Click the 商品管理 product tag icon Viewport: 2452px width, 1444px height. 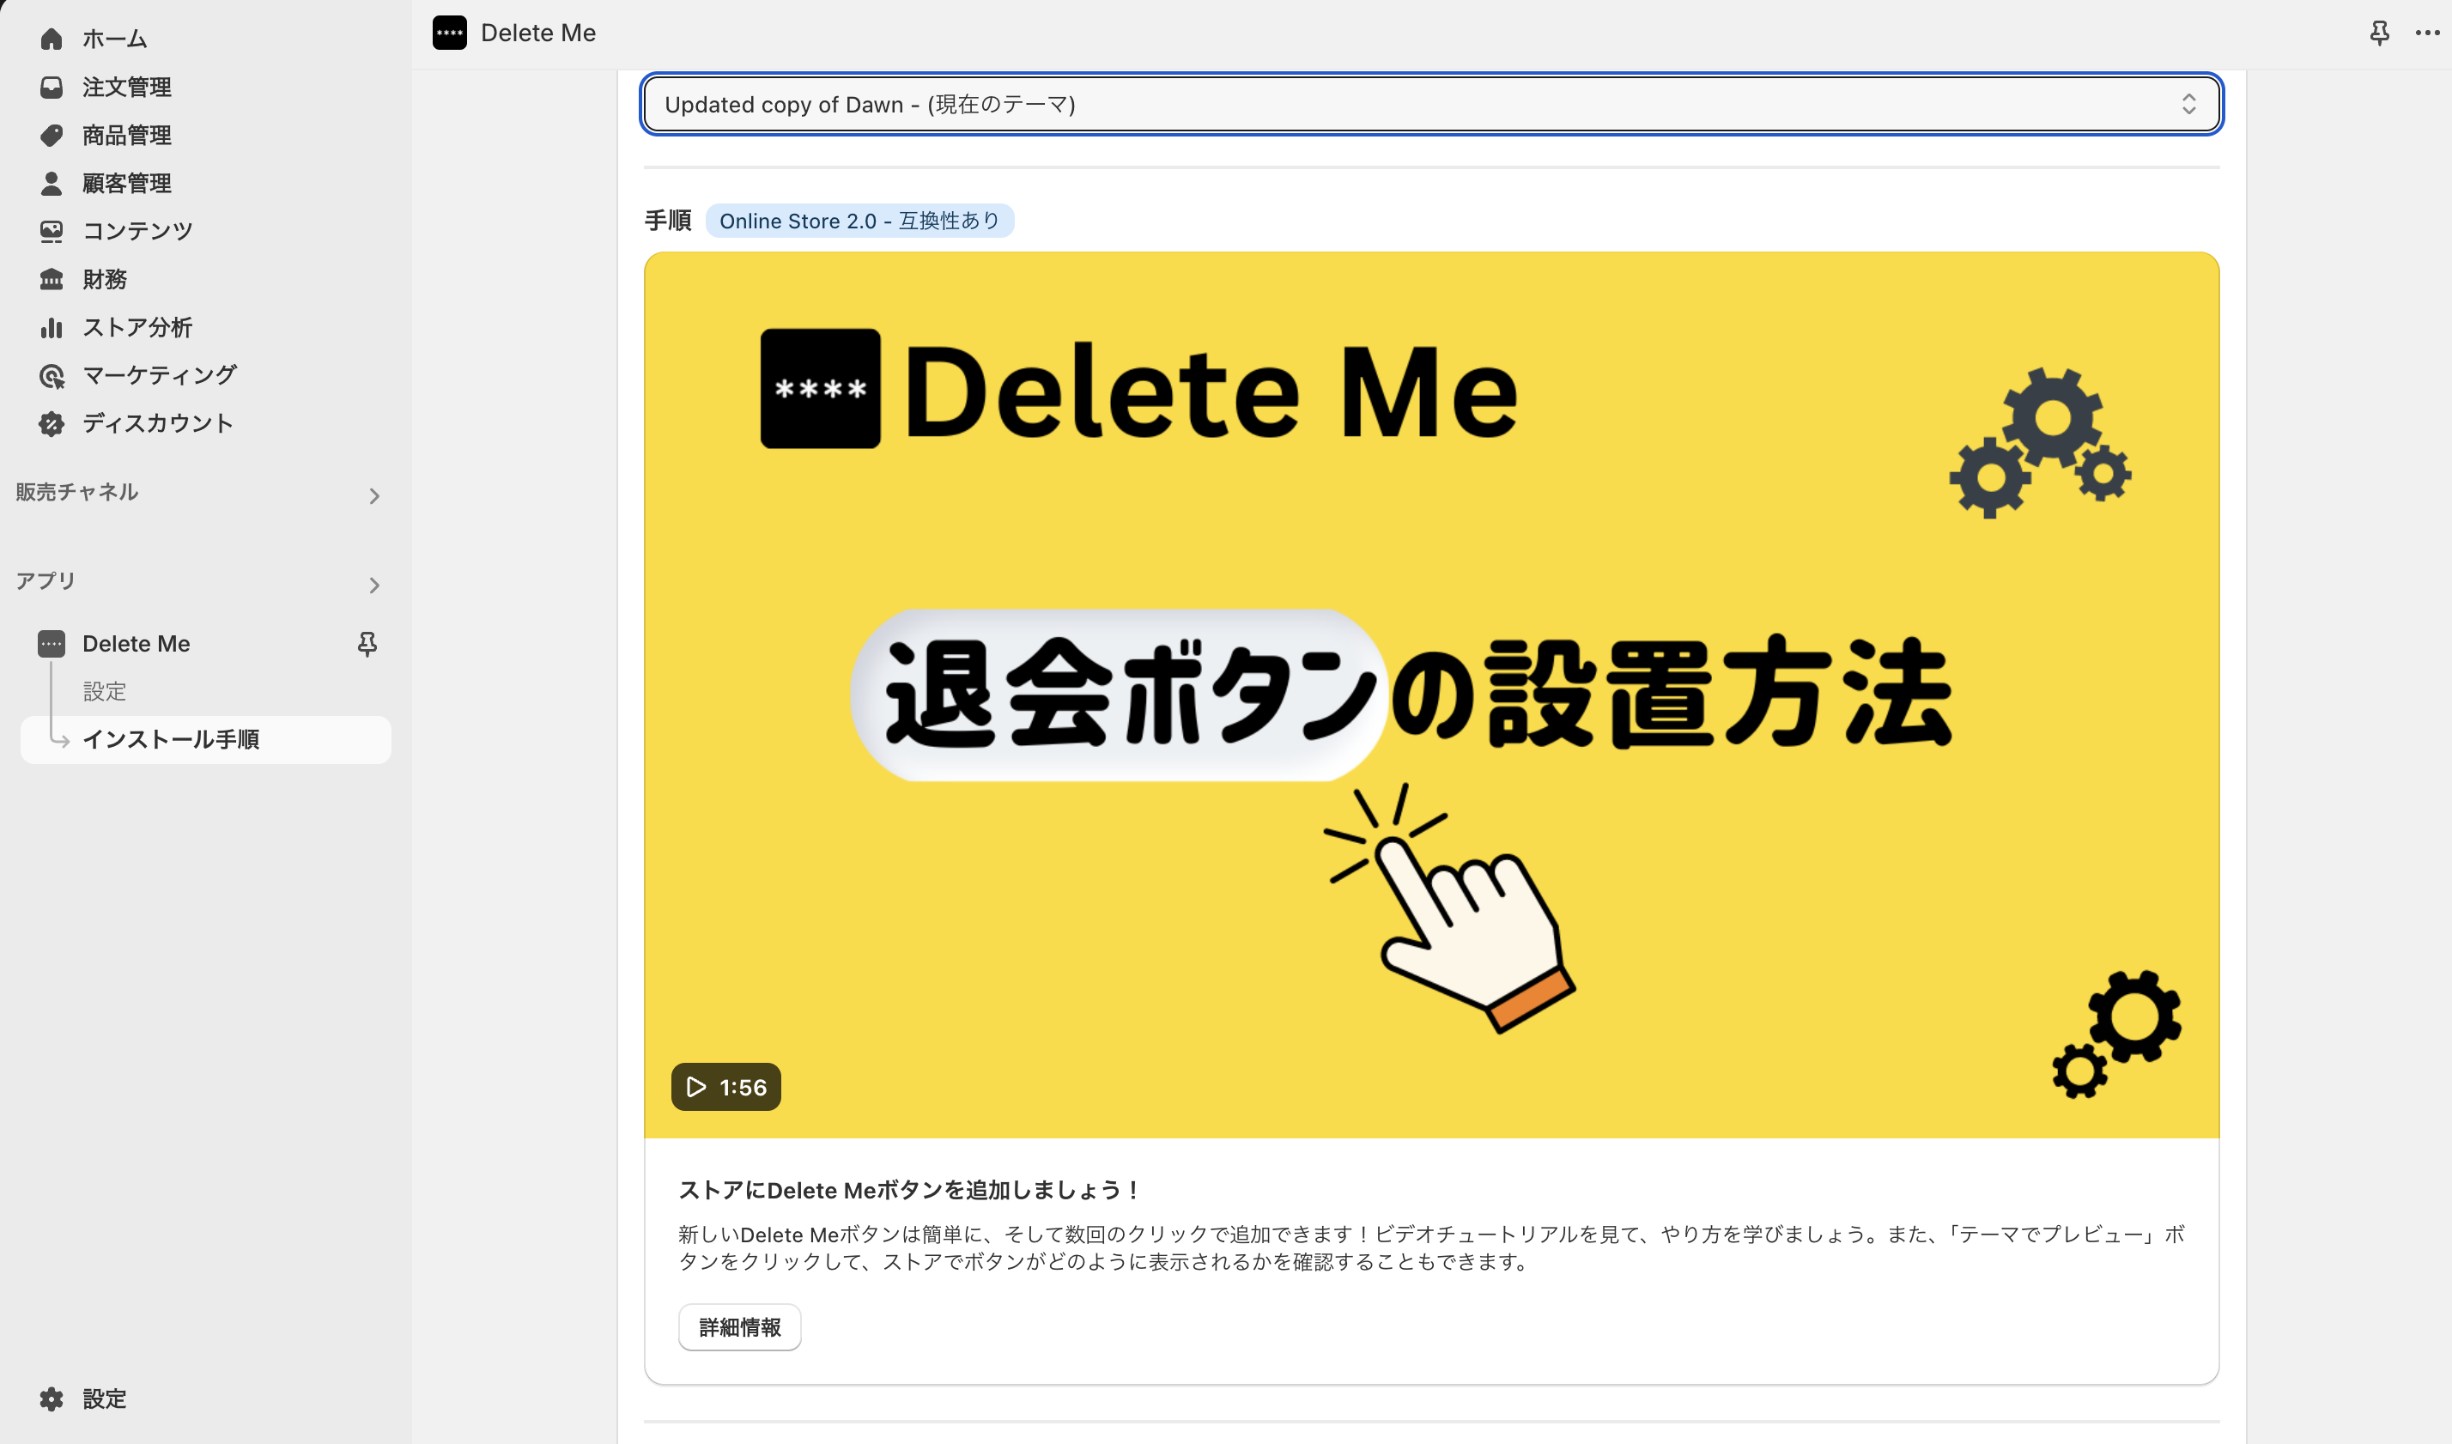tap(52, 136)
